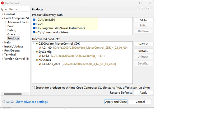
Task: Select the Grace preferences page
Action: pos(11,34)
